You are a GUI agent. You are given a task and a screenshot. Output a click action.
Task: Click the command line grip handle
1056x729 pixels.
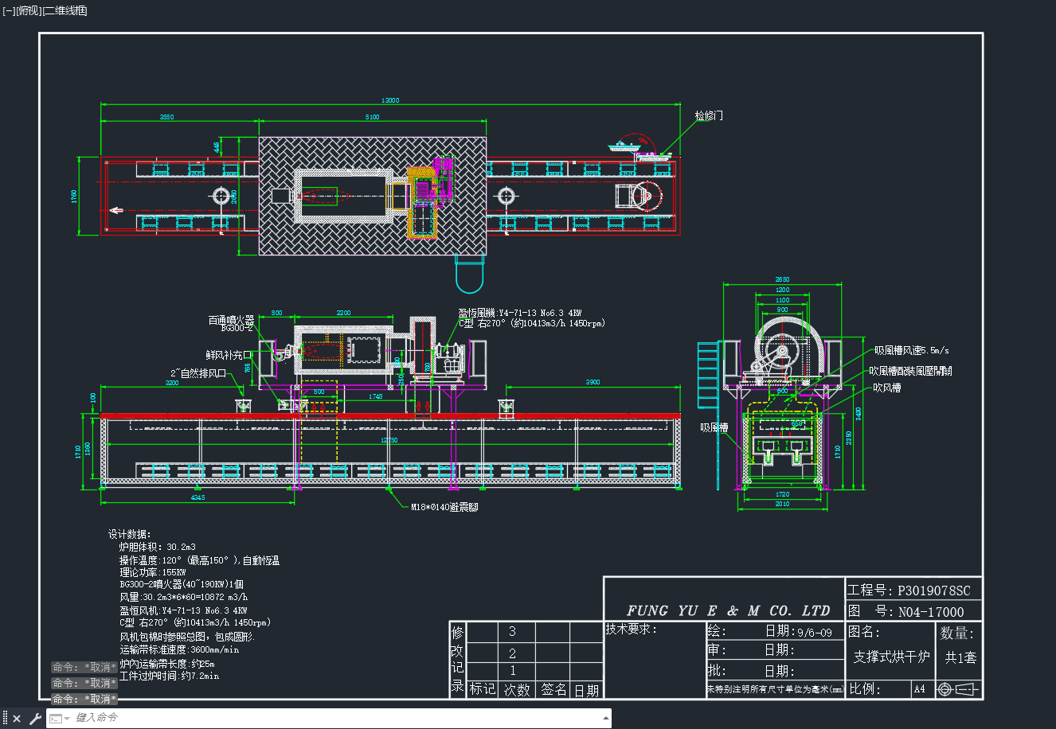(x=5, y=718)
